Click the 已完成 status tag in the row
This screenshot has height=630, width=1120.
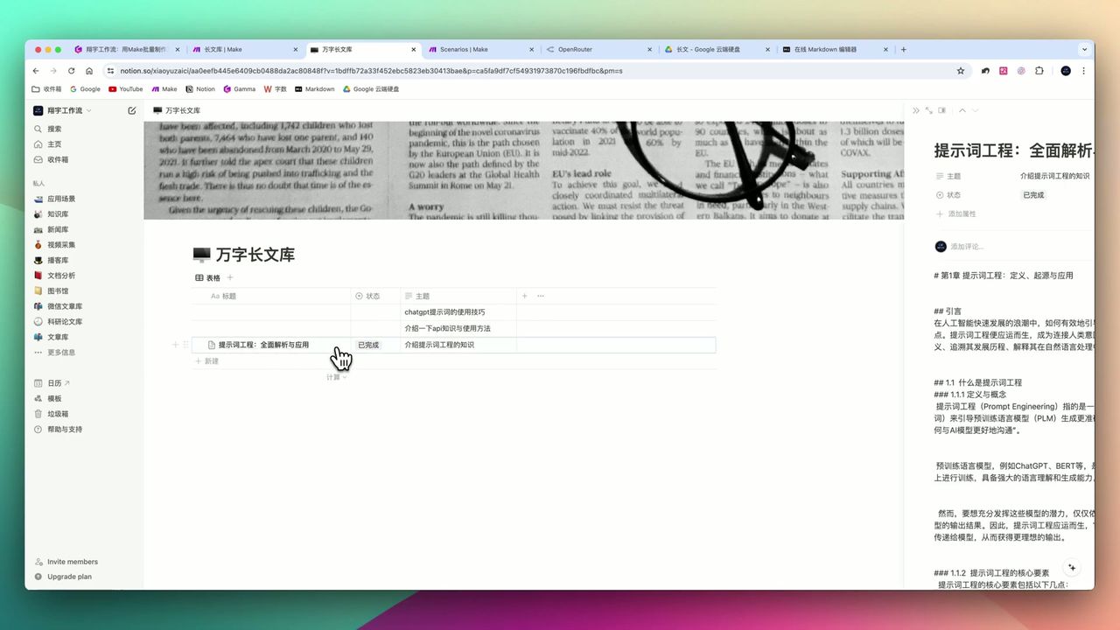point(367,345)
